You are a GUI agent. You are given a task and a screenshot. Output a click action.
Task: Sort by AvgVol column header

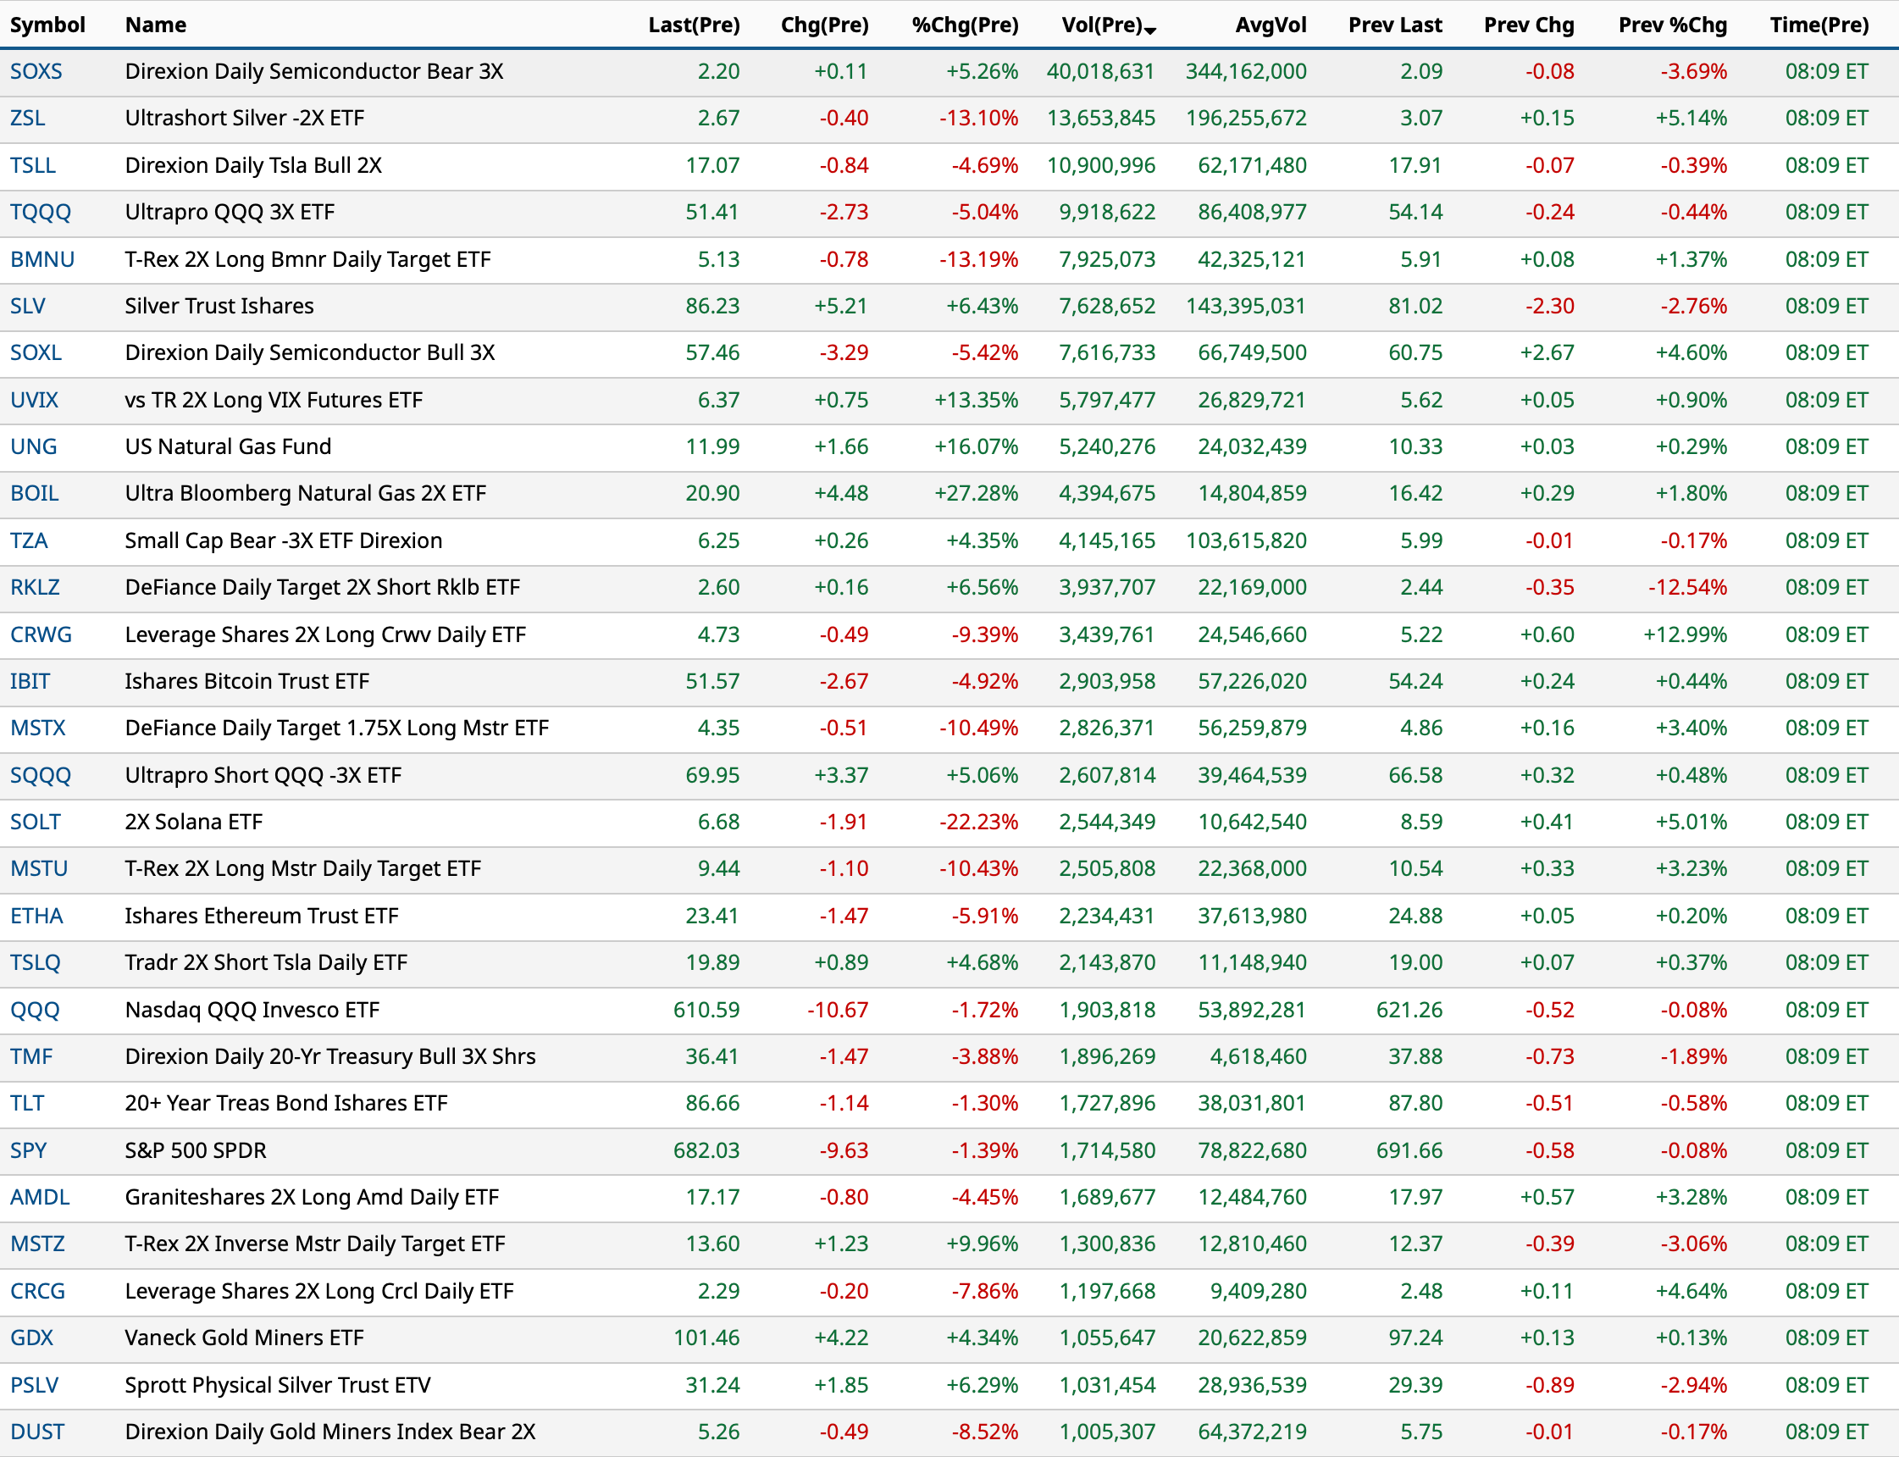[x=1270, y=25]
